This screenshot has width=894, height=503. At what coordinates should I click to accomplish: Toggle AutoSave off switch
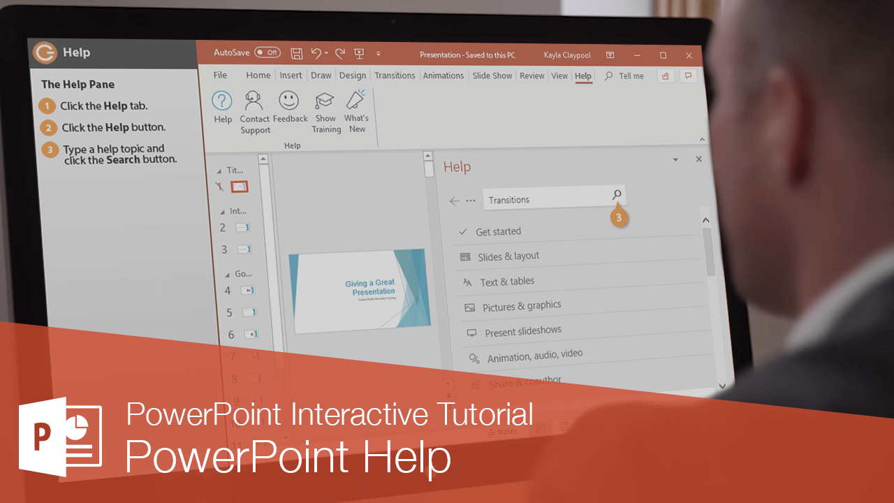pos(266,52)
